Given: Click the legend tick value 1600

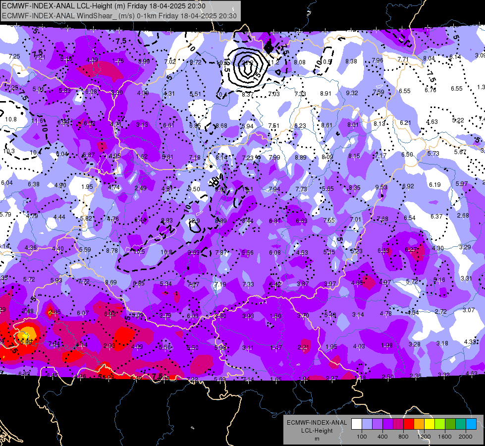Looking at the screenshot, I should [x=445, y=437].
